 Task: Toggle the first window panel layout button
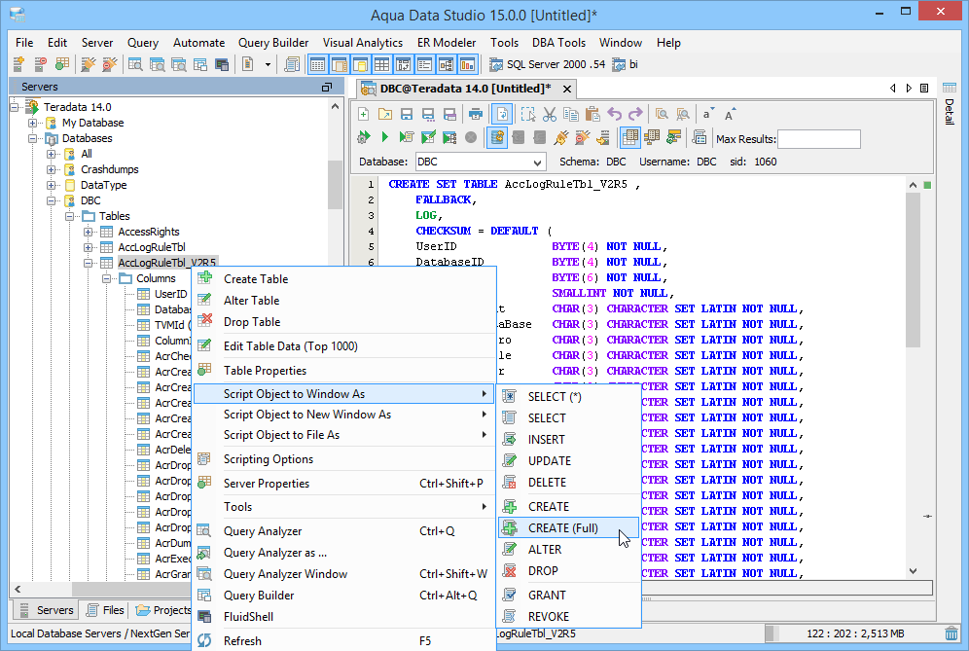[x=317, y=64]
